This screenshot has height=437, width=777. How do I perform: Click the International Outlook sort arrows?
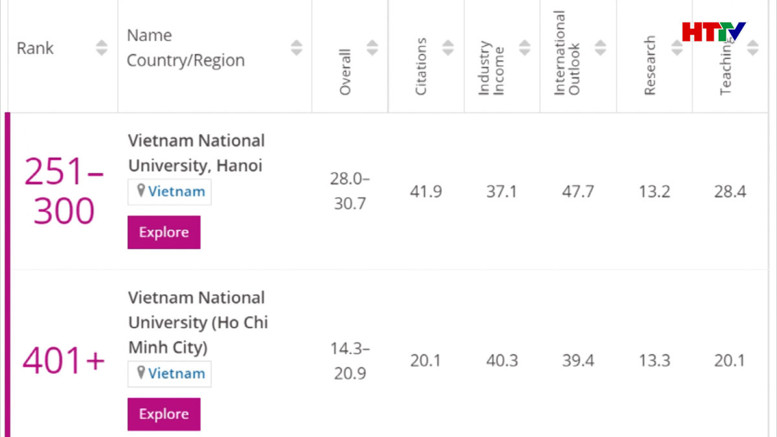tap(601, 48)
